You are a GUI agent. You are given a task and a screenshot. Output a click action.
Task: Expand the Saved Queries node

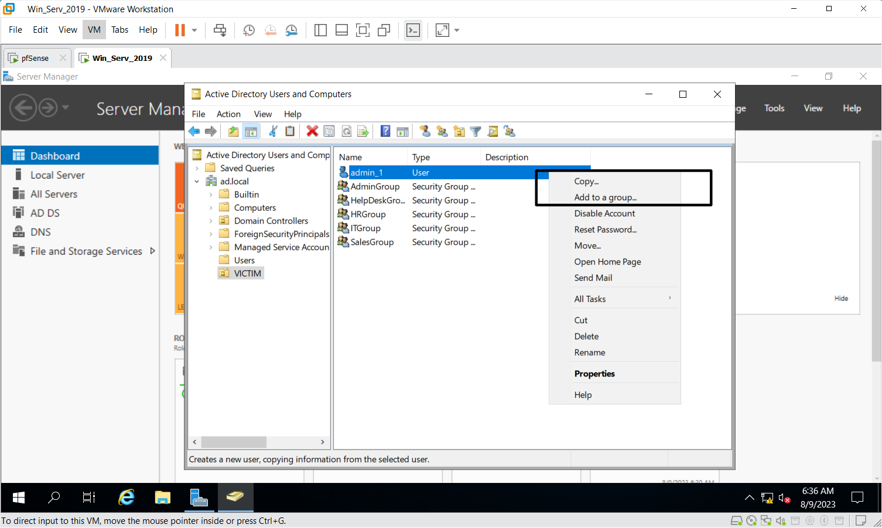197,168
